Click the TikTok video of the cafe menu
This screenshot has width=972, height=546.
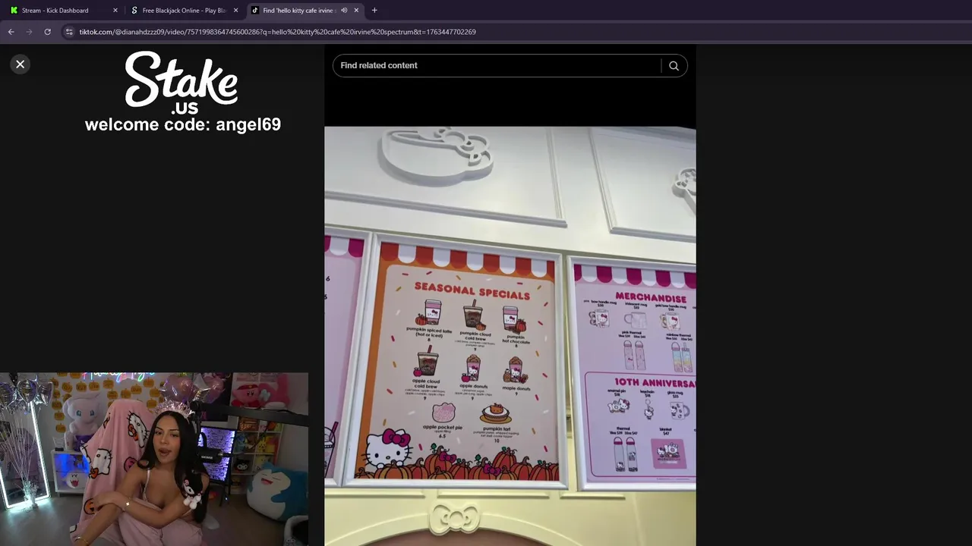point(510,336)
